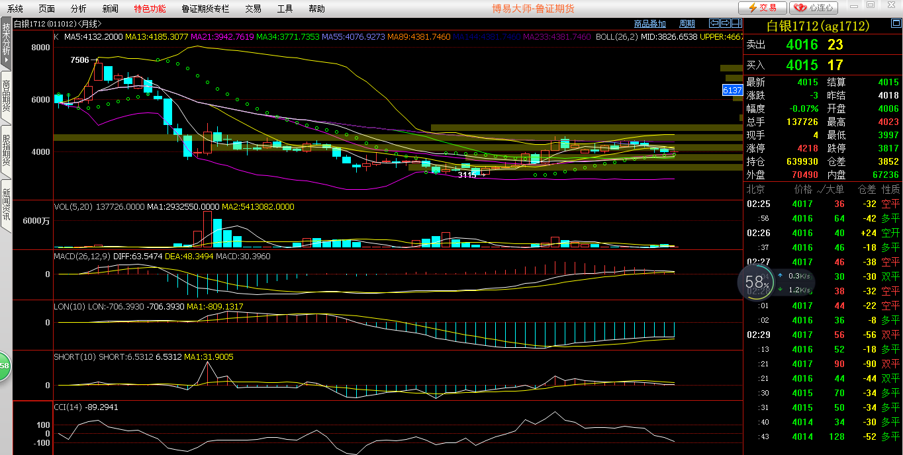
Task: Open the 工具 menu
Action: tap(285, 9)
